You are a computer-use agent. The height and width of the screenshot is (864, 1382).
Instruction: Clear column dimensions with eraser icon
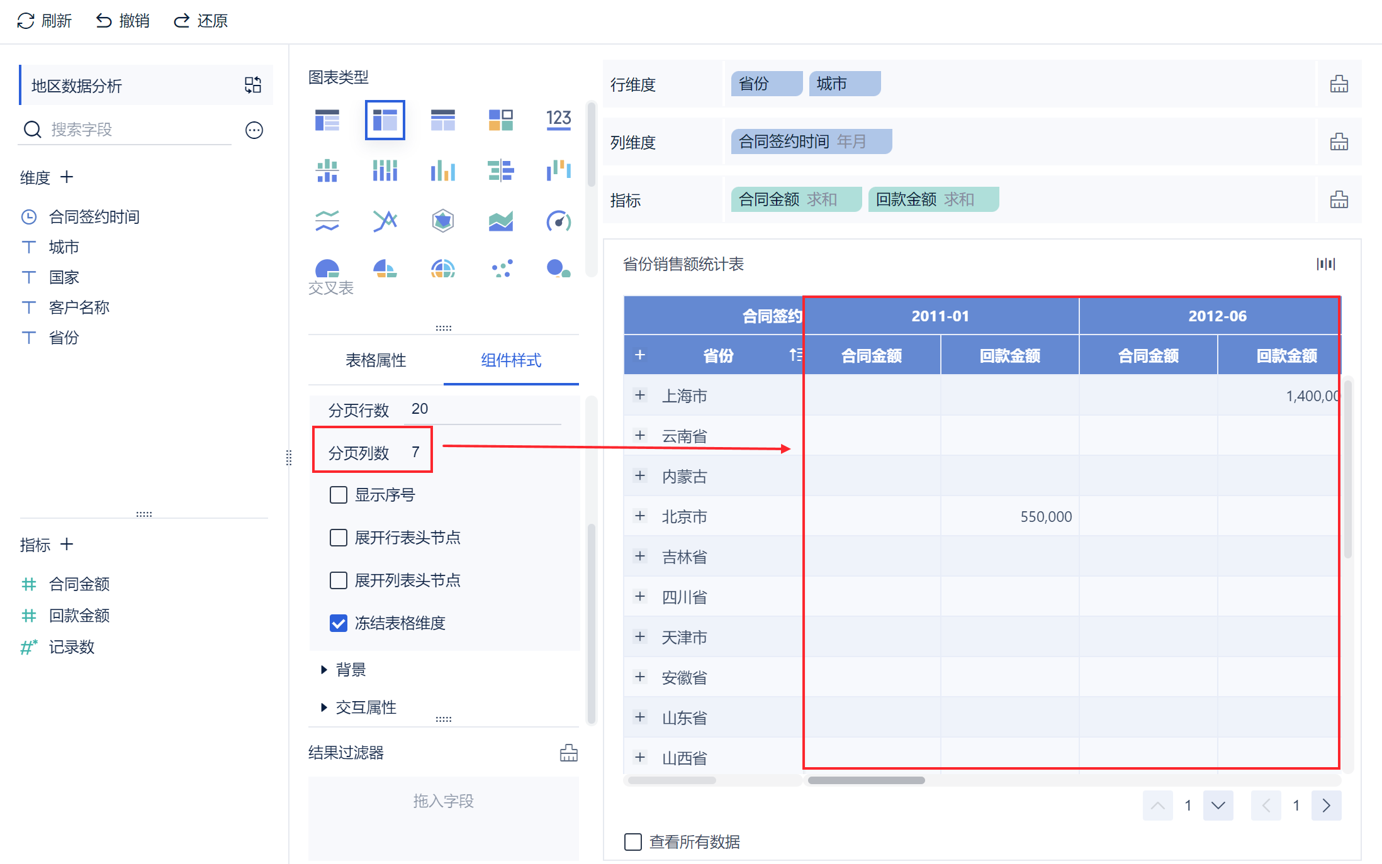[x=1339, y=141]
